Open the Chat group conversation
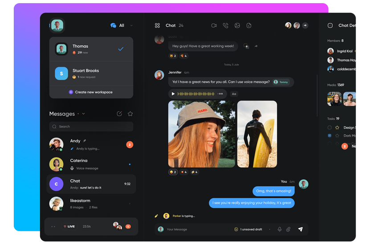The height and width of the screenshot is (245, 368). coord(91,184)
